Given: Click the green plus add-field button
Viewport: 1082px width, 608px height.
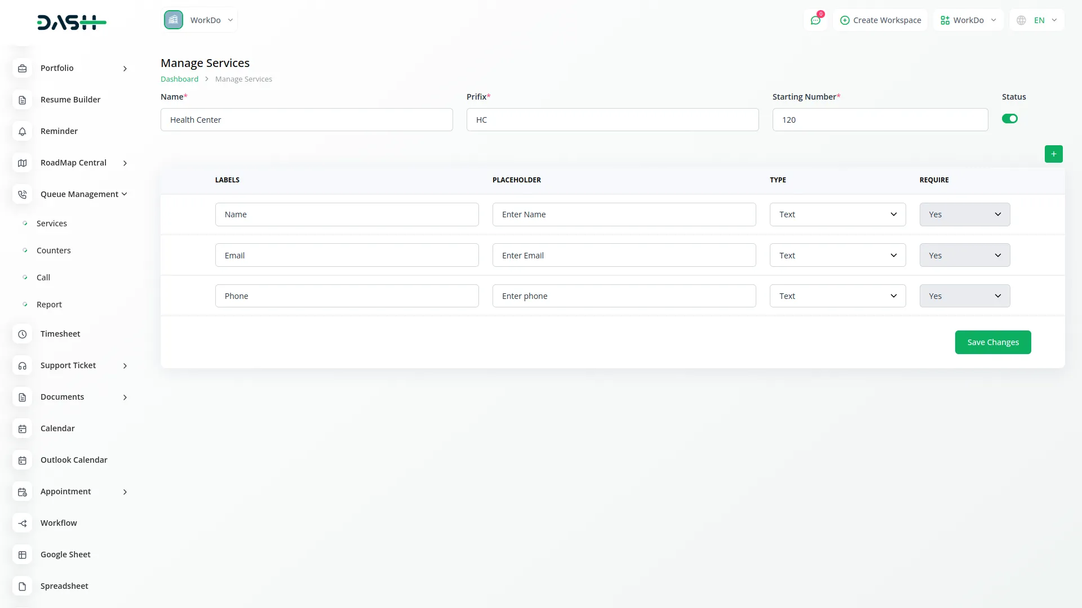Looking at the screenshot, I should (x=1053, y=154).
